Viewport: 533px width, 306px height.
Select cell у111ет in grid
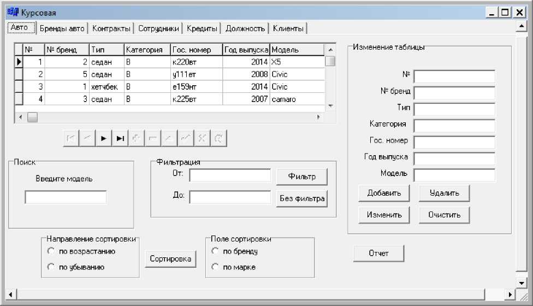point(197,74)
